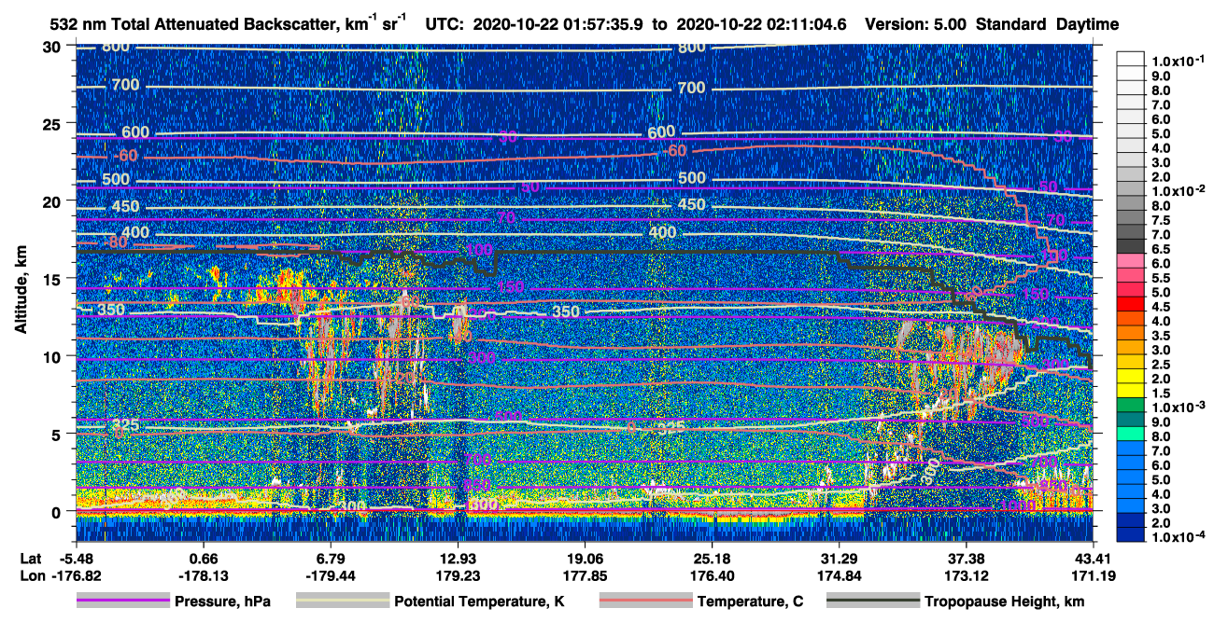
Task: Click the 15 km altitude axis label
Action: [57, 278]
